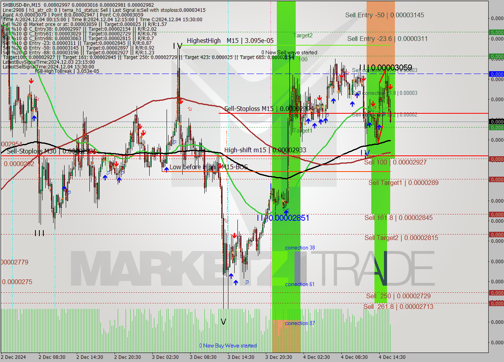504x362 pixels.
Task: Click the '4 Dec 14:30' time axis label
Action: click(x=392, y=357)
